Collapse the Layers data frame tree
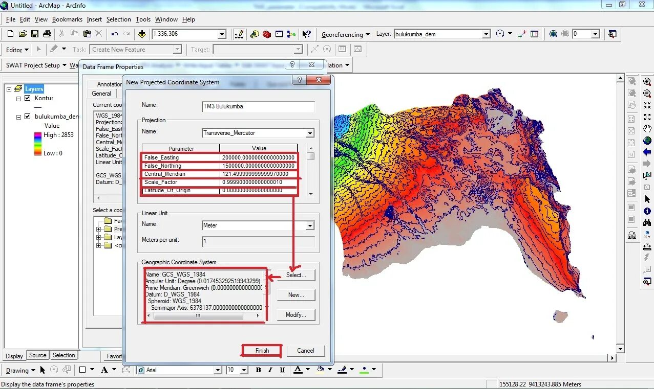The height and width of the screenshot is (389, 654). point(9,89)
